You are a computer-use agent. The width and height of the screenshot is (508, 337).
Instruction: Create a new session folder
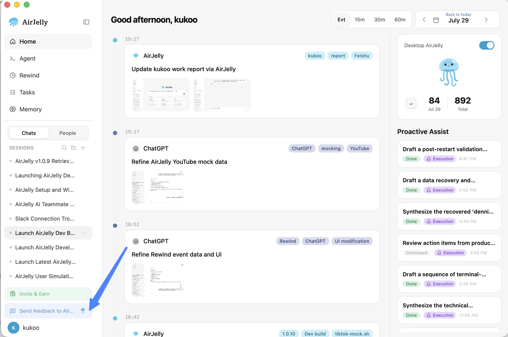pos(73,148)
